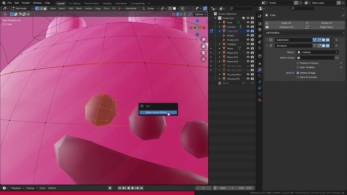Open Subdivision modifier options chevron
347x195 pixels.
pyautogui.click(x=332, y=40)
